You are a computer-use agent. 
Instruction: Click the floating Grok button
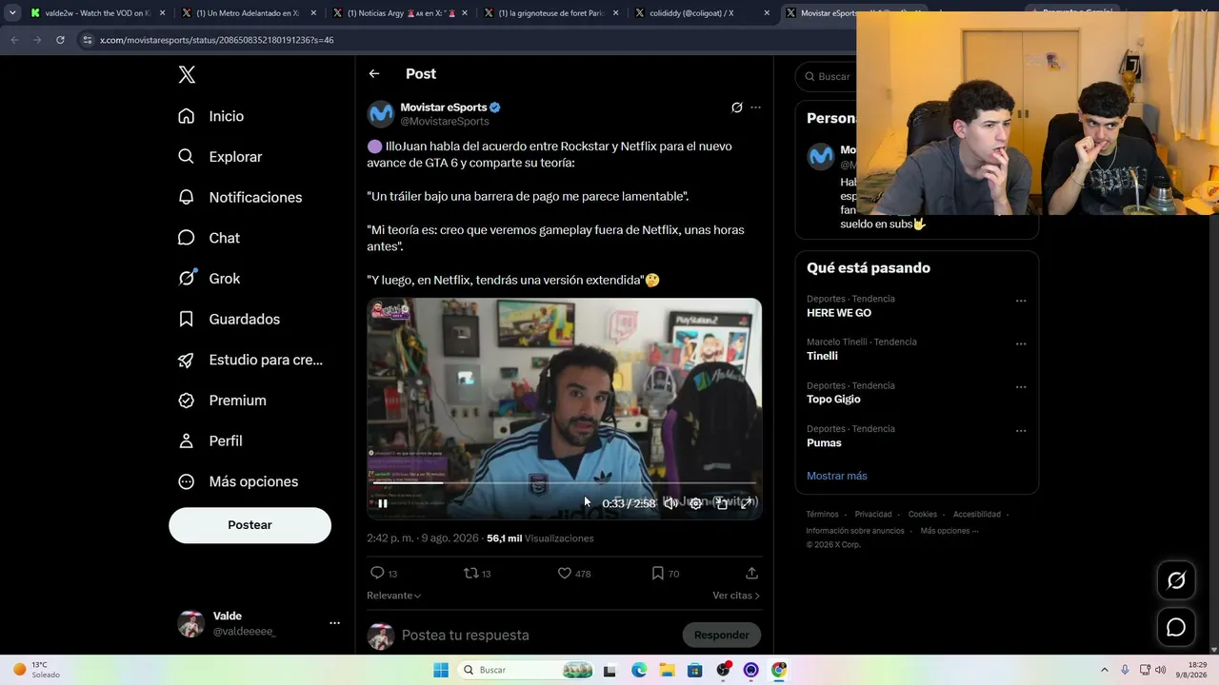[1176, 580]
